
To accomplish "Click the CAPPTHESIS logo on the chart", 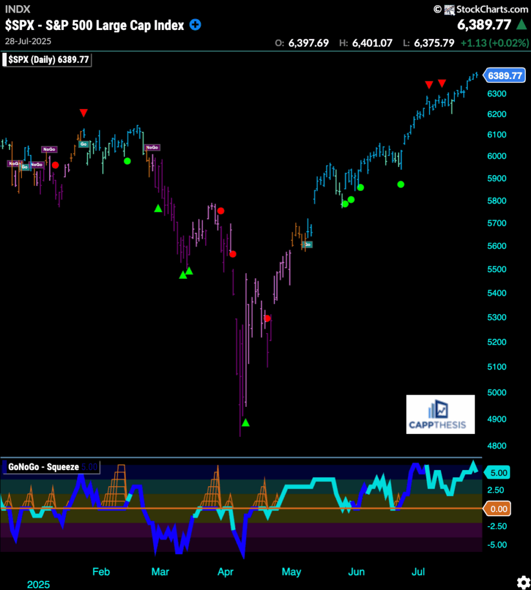I will click(x=441, y=414).
